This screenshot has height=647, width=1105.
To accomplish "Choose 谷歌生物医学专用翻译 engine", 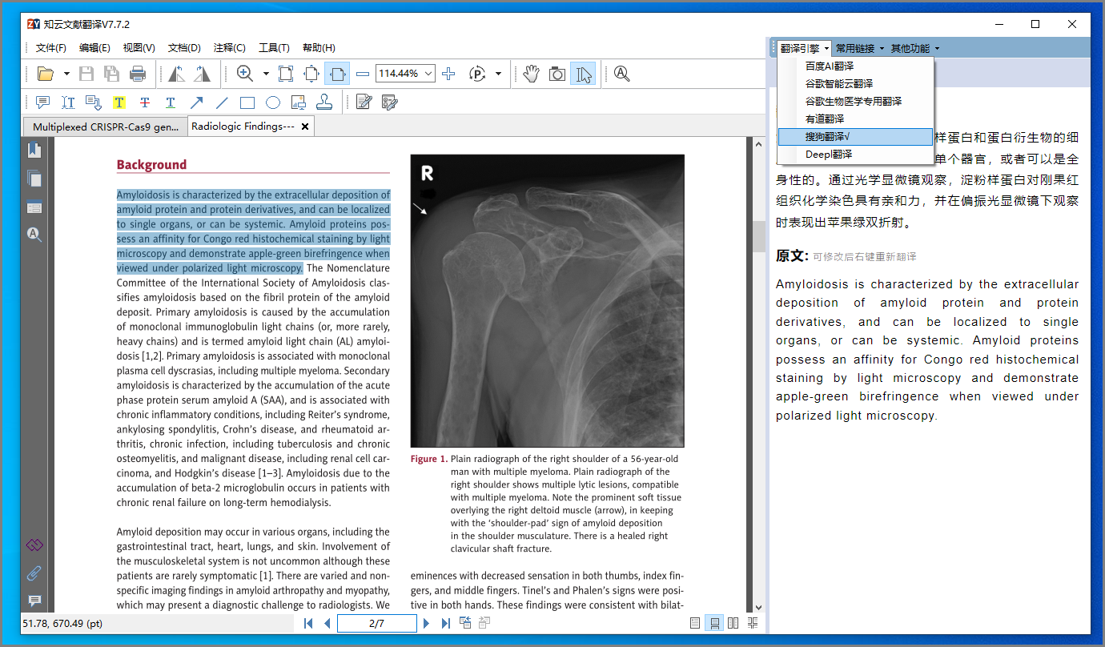I will point(856,102).
